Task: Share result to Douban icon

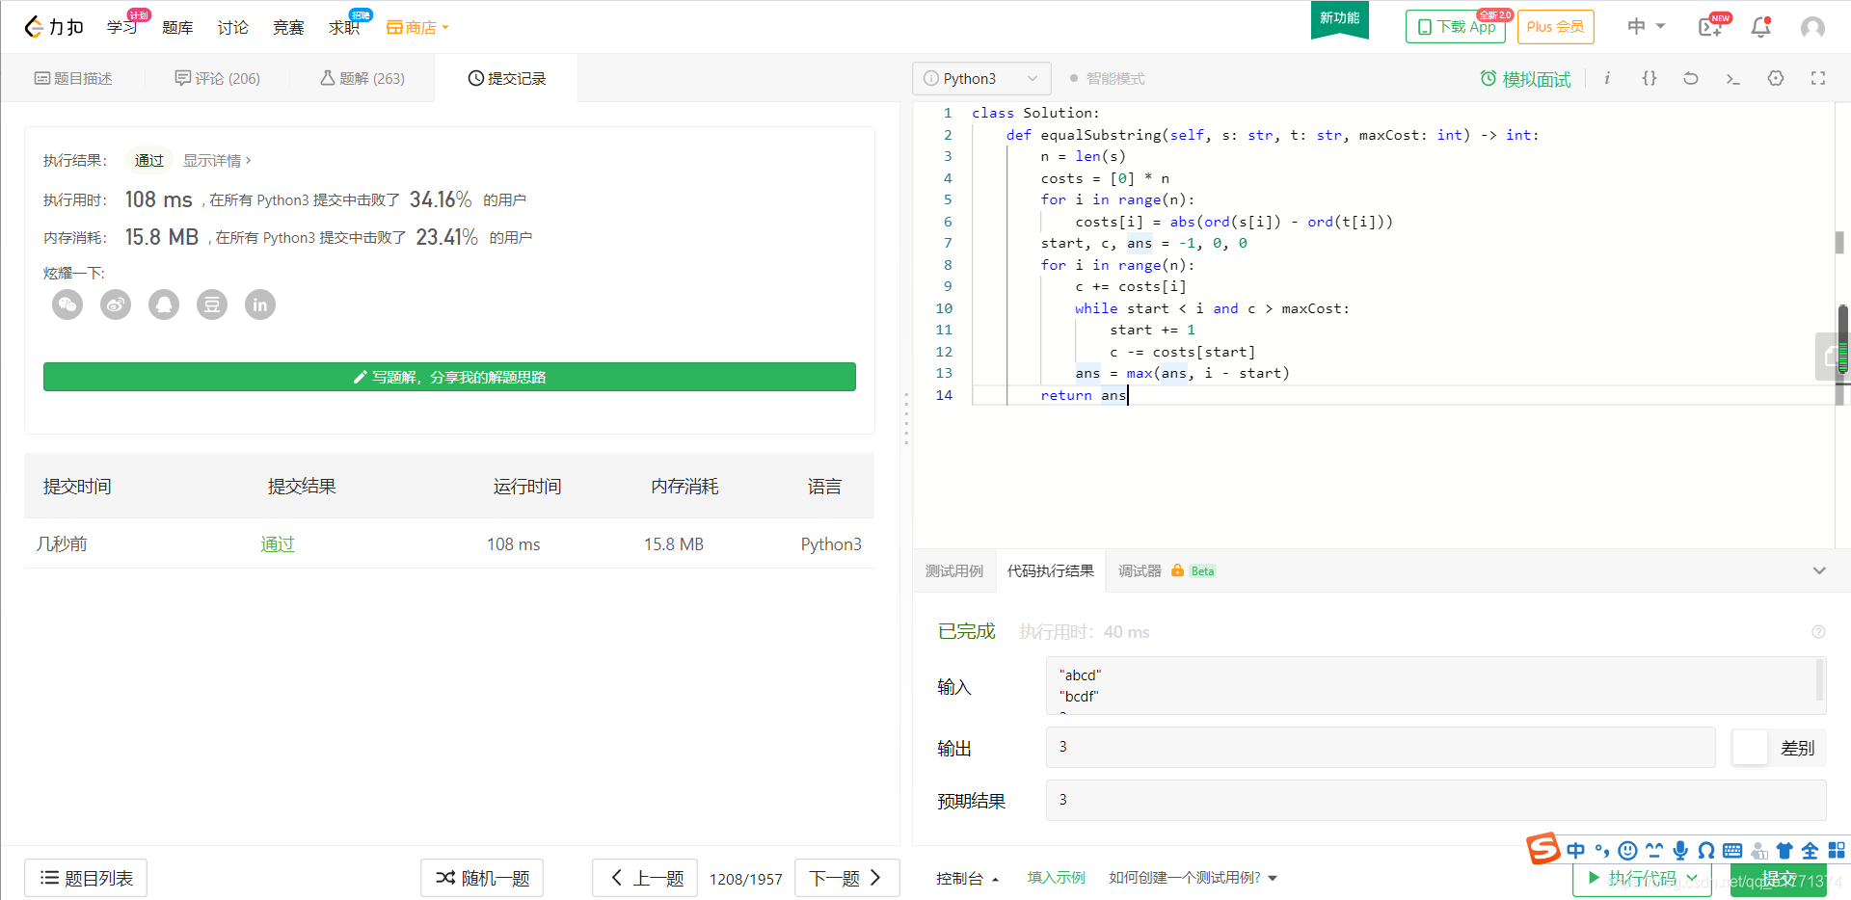Action: tap(212, 304)
